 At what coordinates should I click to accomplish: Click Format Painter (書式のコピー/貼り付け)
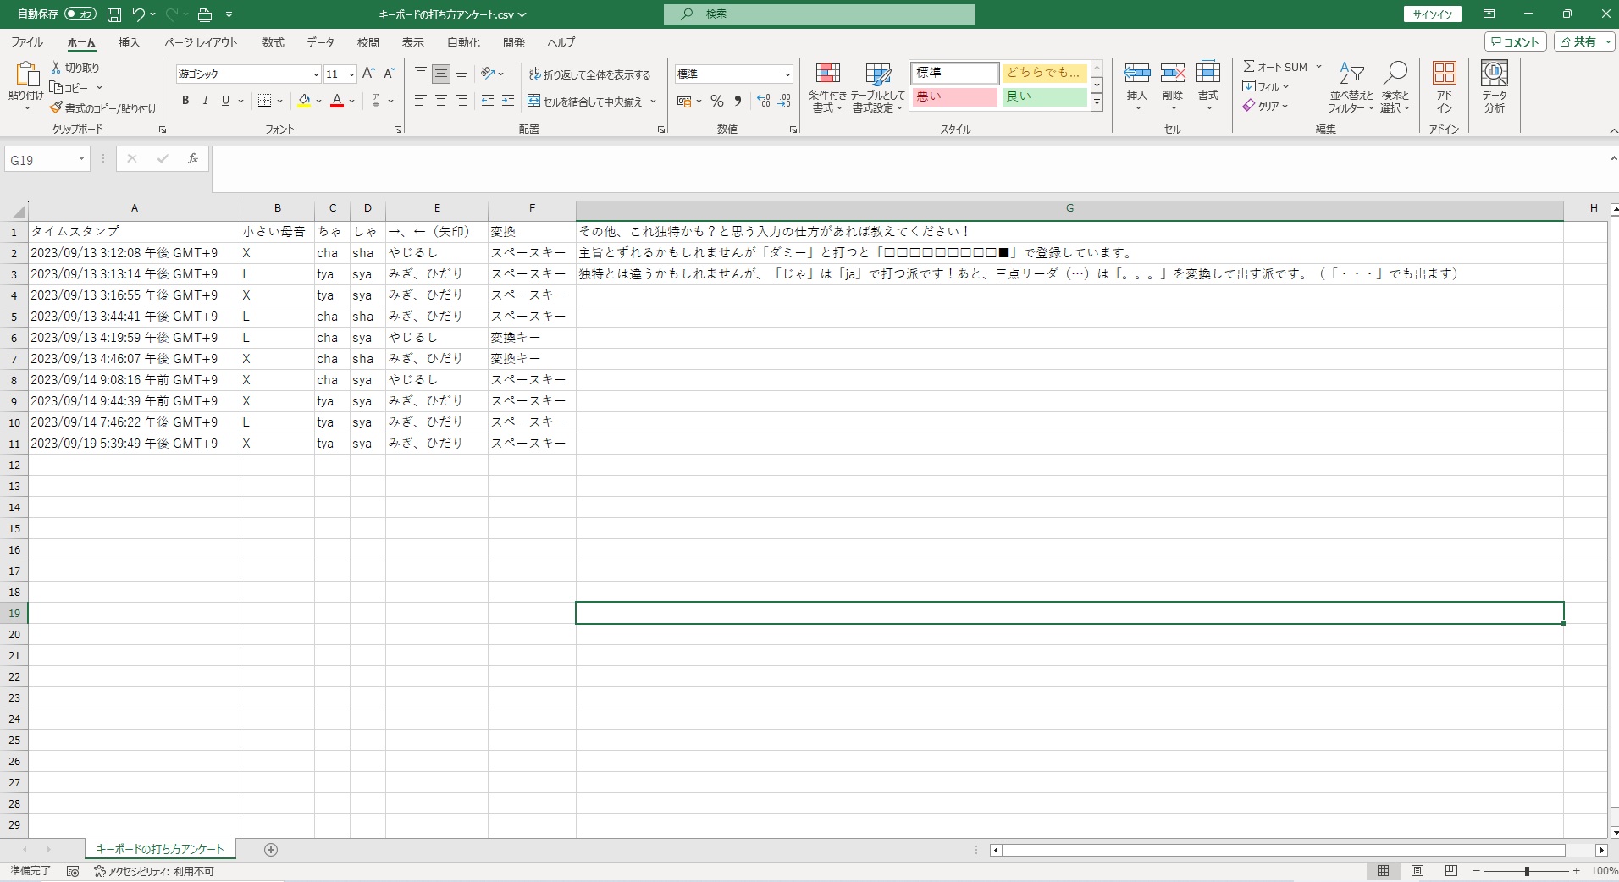click(103, 108)
